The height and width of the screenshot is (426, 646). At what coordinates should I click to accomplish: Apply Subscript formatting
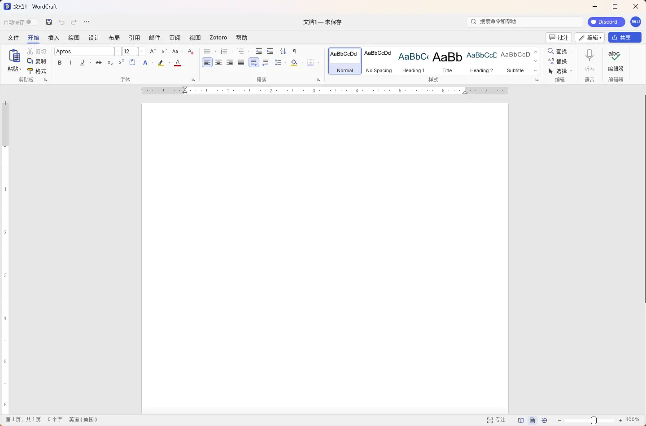click(110, 63)
